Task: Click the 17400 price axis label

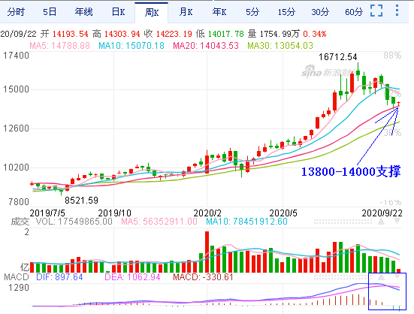Action: (16, 56)
